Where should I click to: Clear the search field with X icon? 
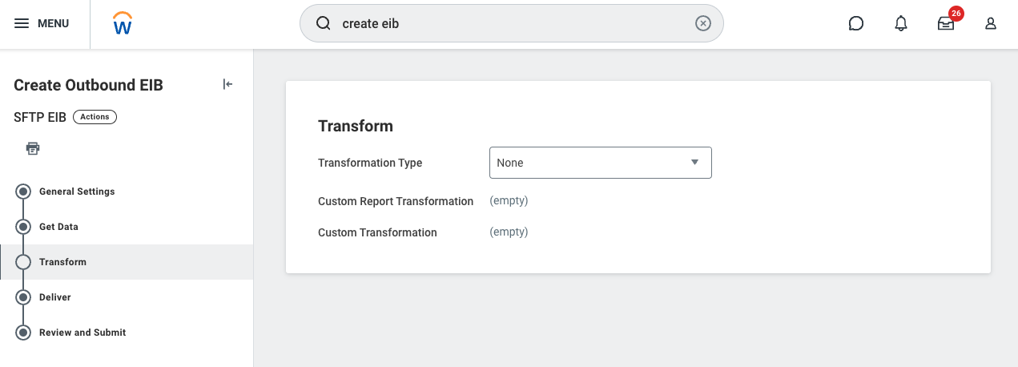tap(702, 23)
